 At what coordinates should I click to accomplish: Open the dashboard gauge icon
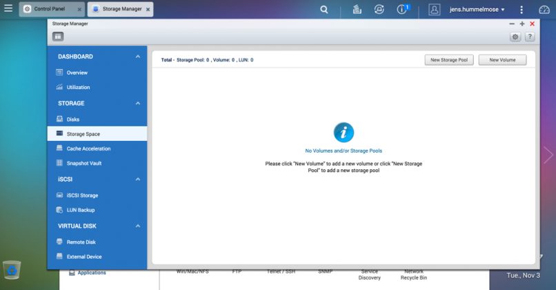(544, 10)
